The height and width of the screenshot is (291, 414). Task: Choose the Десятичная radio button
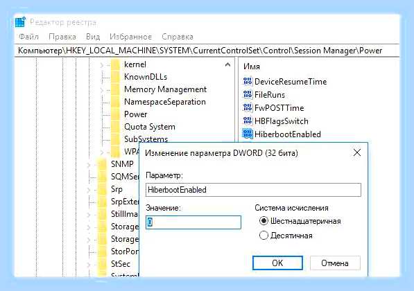click(264, 235)
